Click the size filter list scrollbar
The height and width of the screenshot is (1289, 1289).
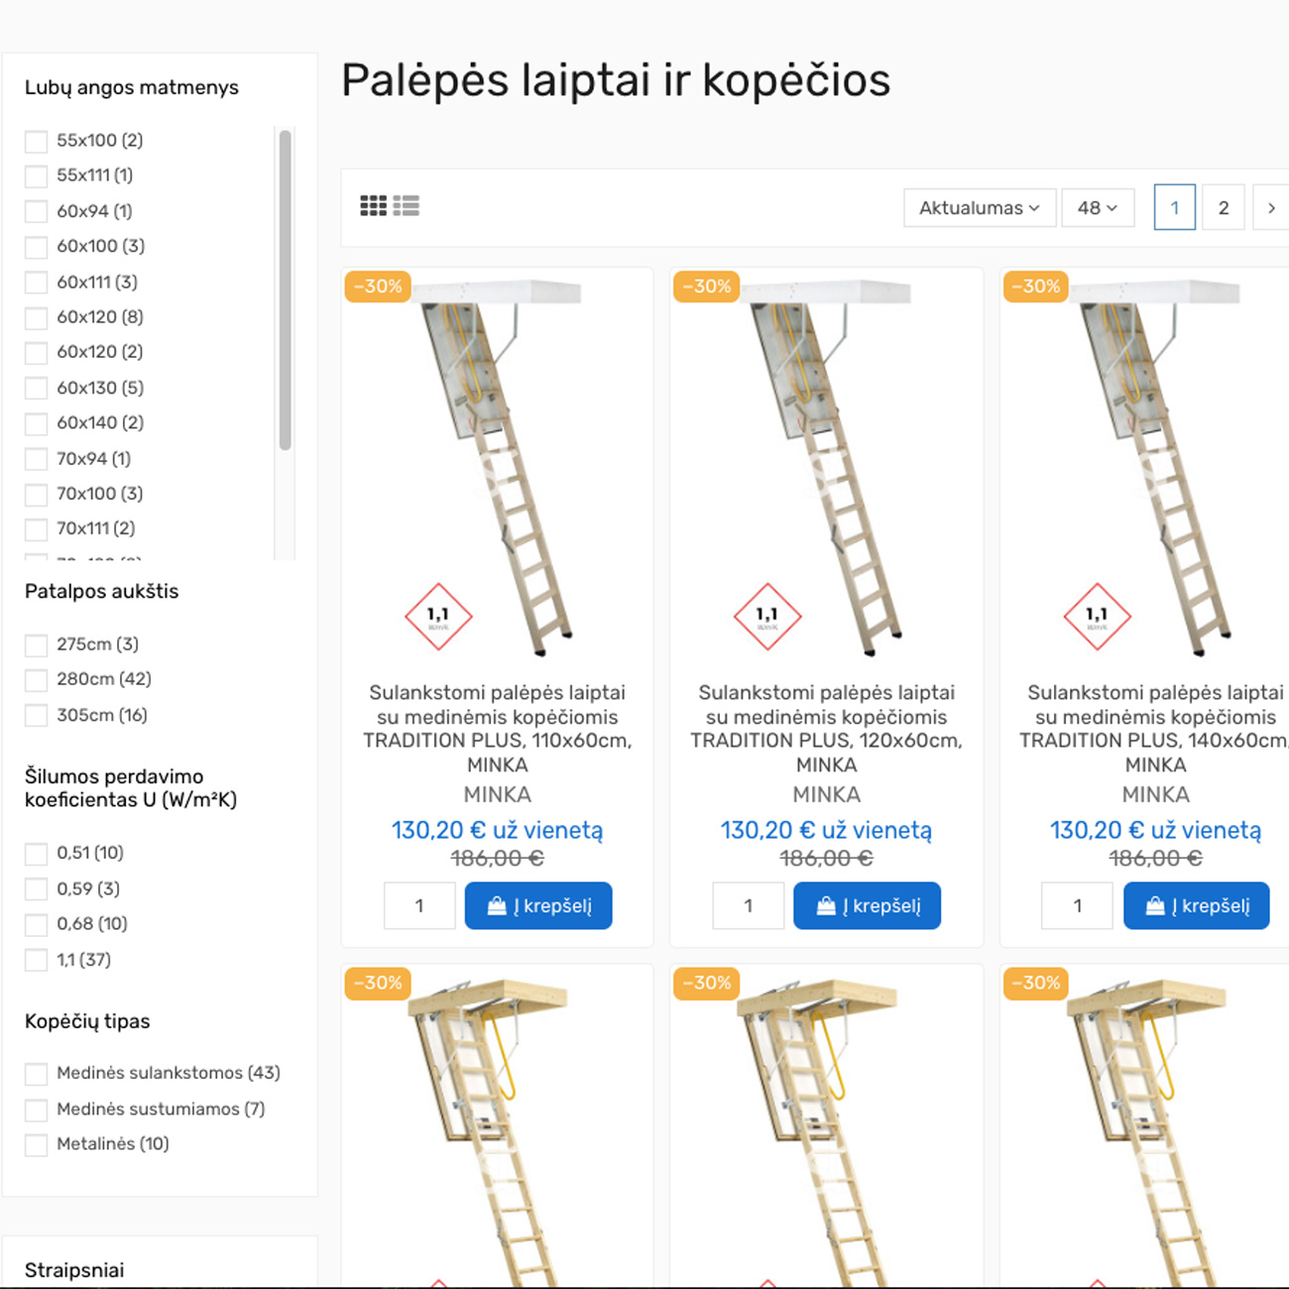coord(286,290)
